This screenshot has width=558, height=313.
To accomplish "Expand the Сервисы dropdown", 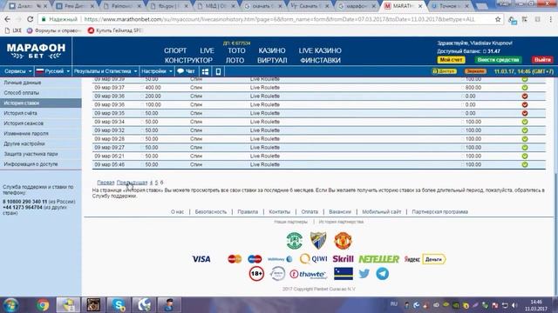I will [17, 71].
